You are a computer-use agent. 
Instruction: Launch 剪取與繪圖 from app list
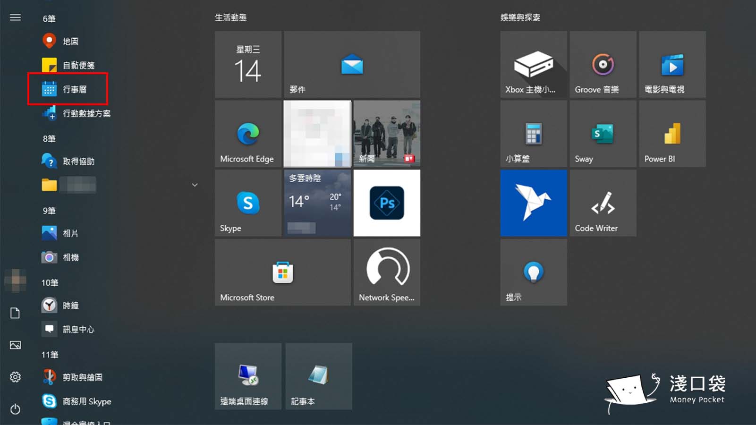pos(82,377)
